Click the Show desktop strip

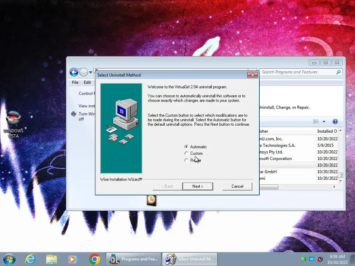point(352,259)
